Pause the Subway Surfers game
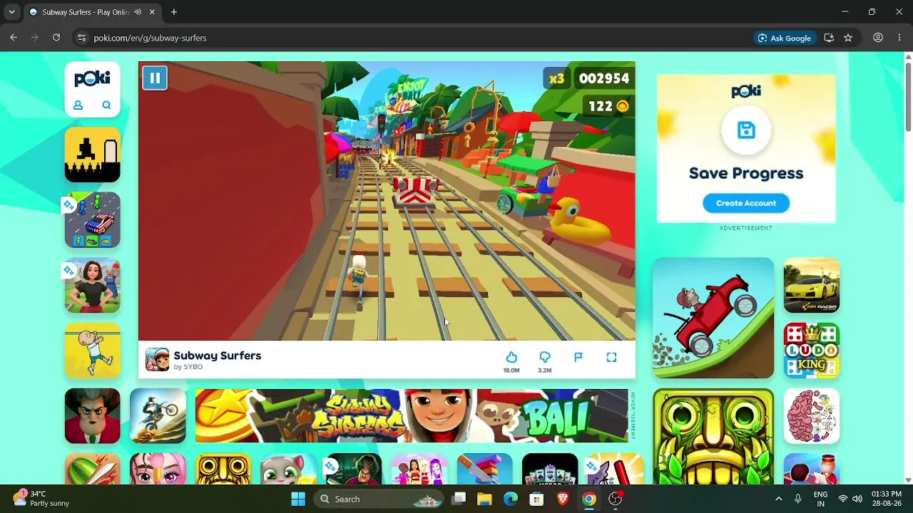The height and width of the screenshot is (513, 913). point(155,78)
